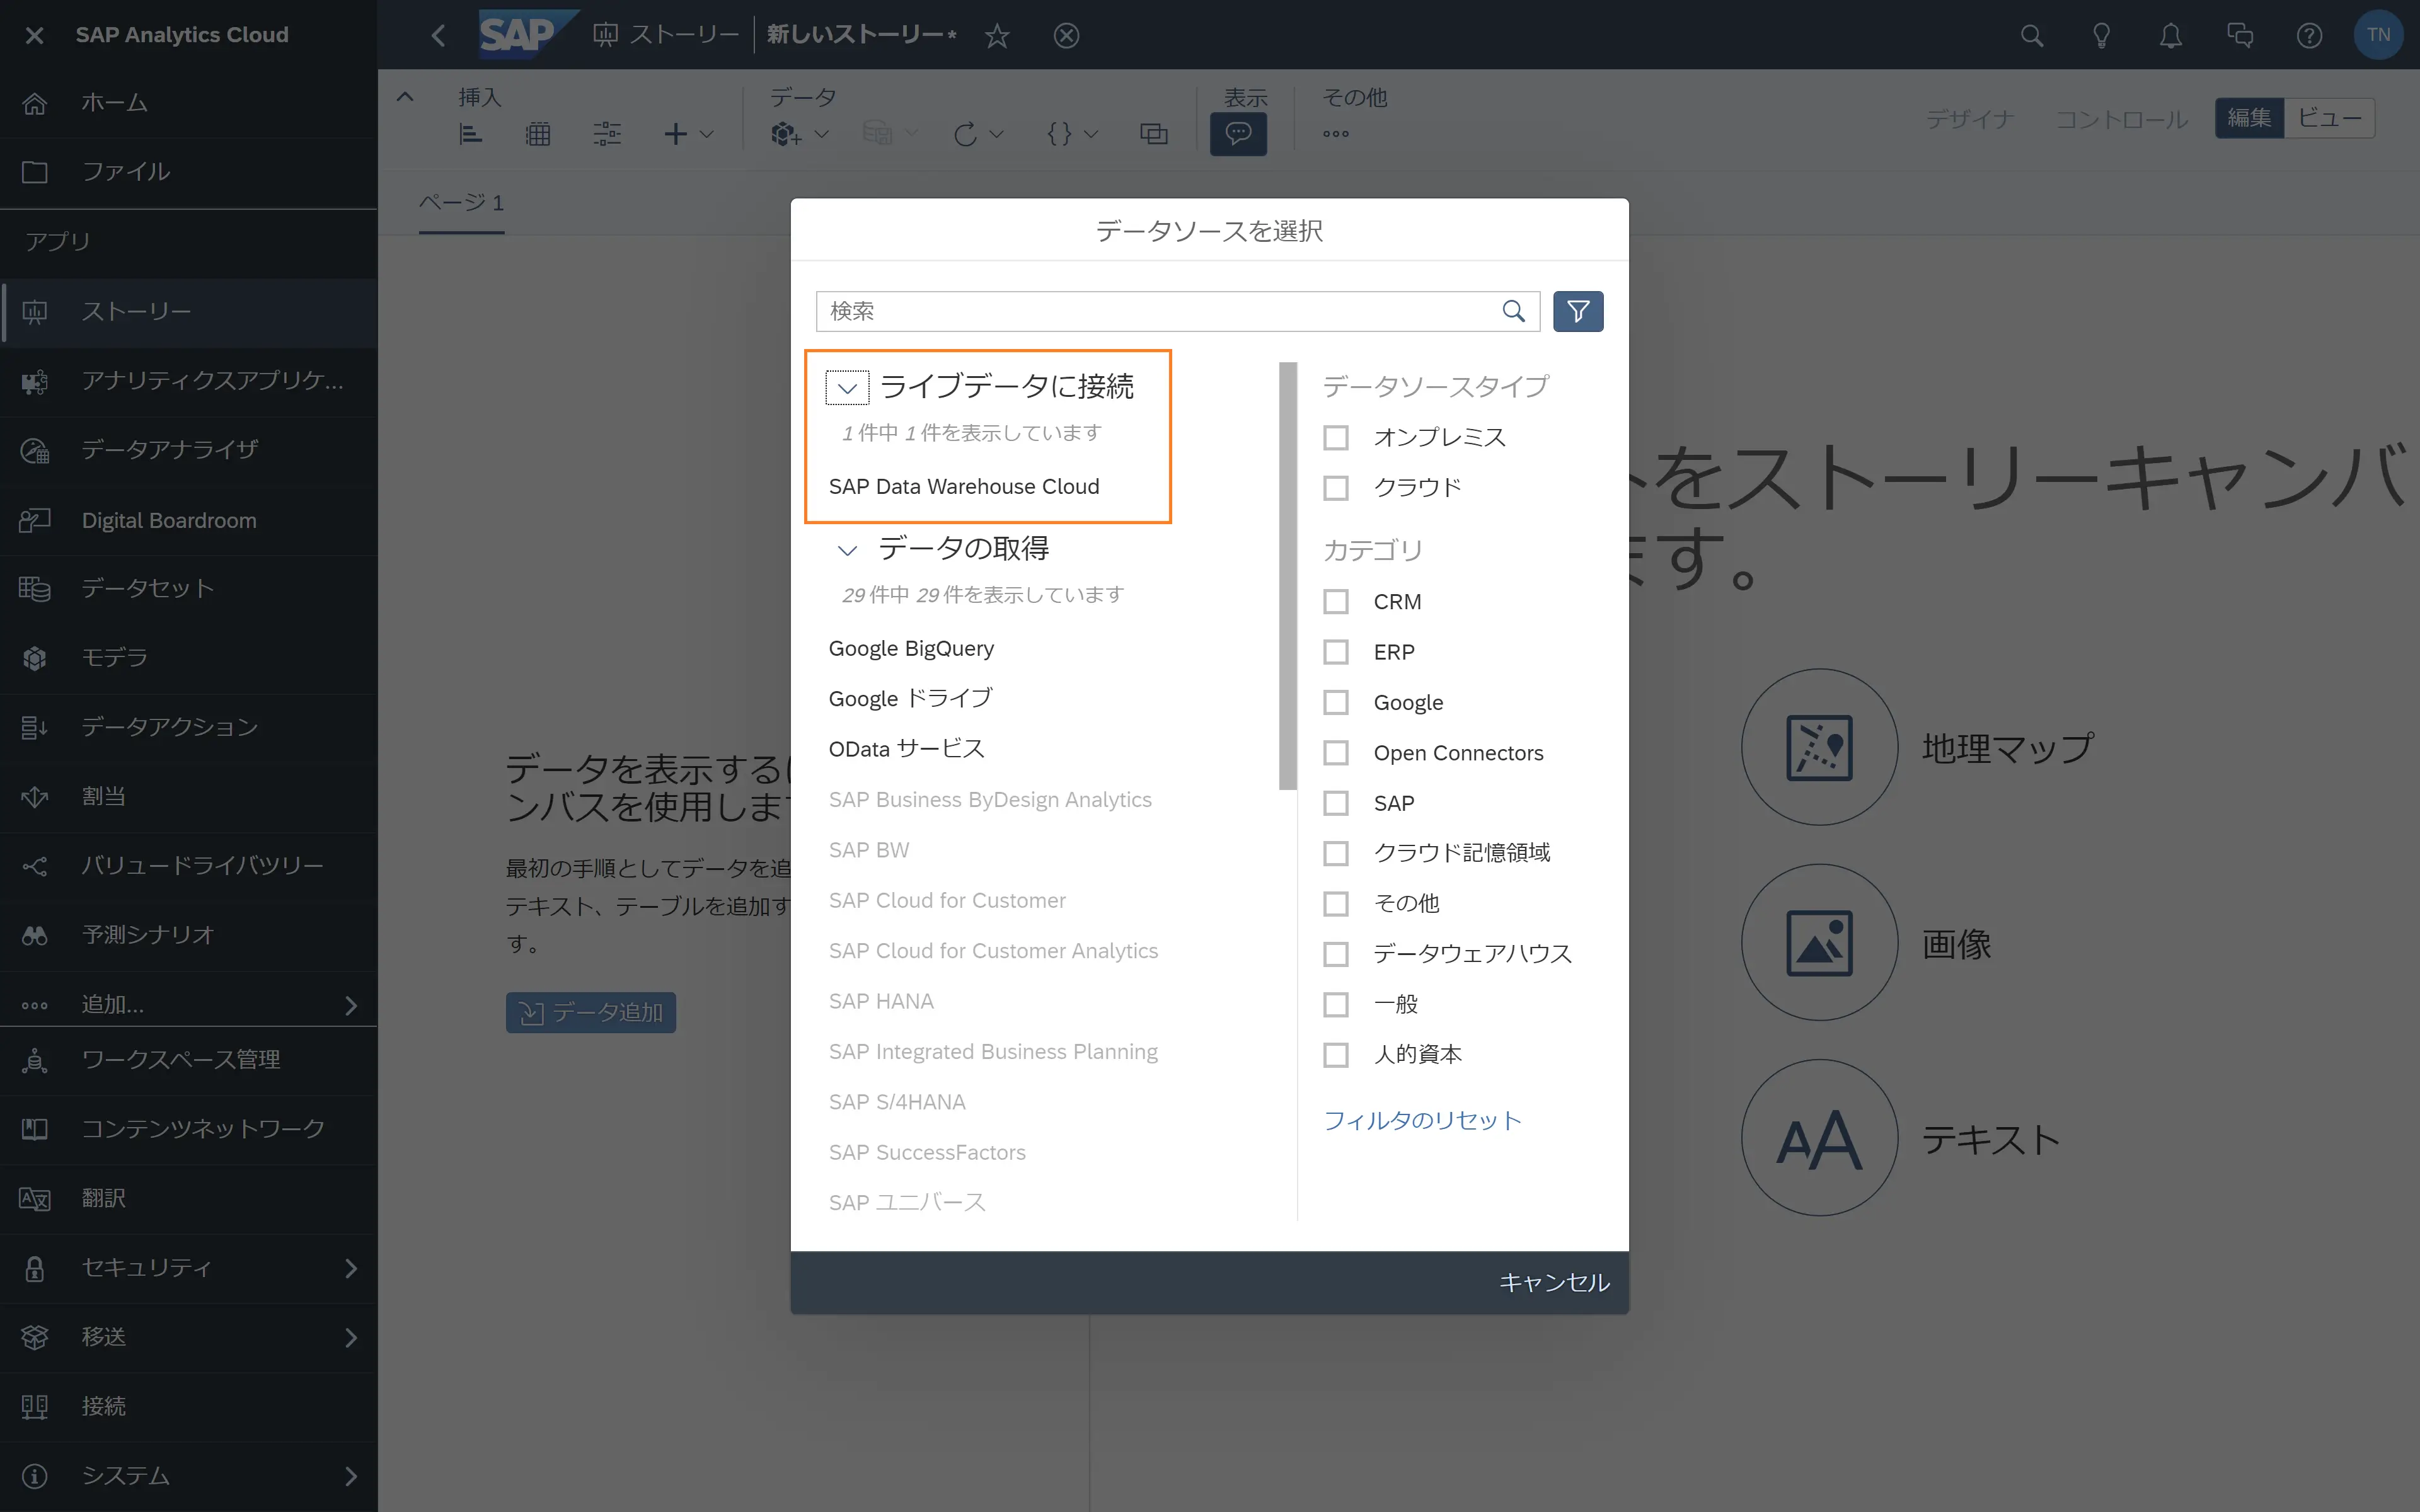Screen dimensions: 2420x1512
Task: Go back with the header arrow
Action: click(438, 36)
